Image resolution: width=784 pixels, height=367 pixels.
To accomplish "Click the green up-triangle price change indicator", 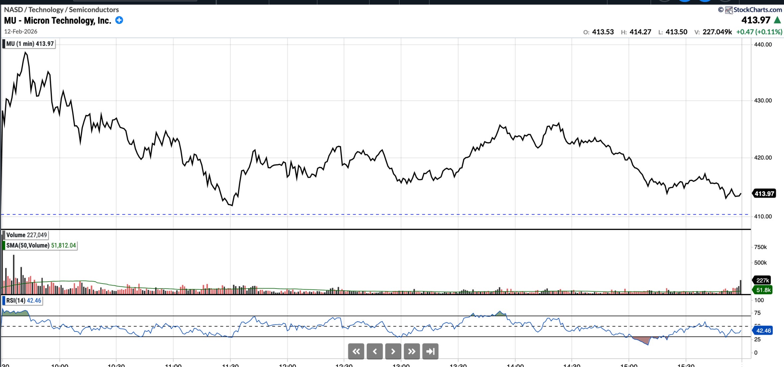I will click(x=777, y=20).
